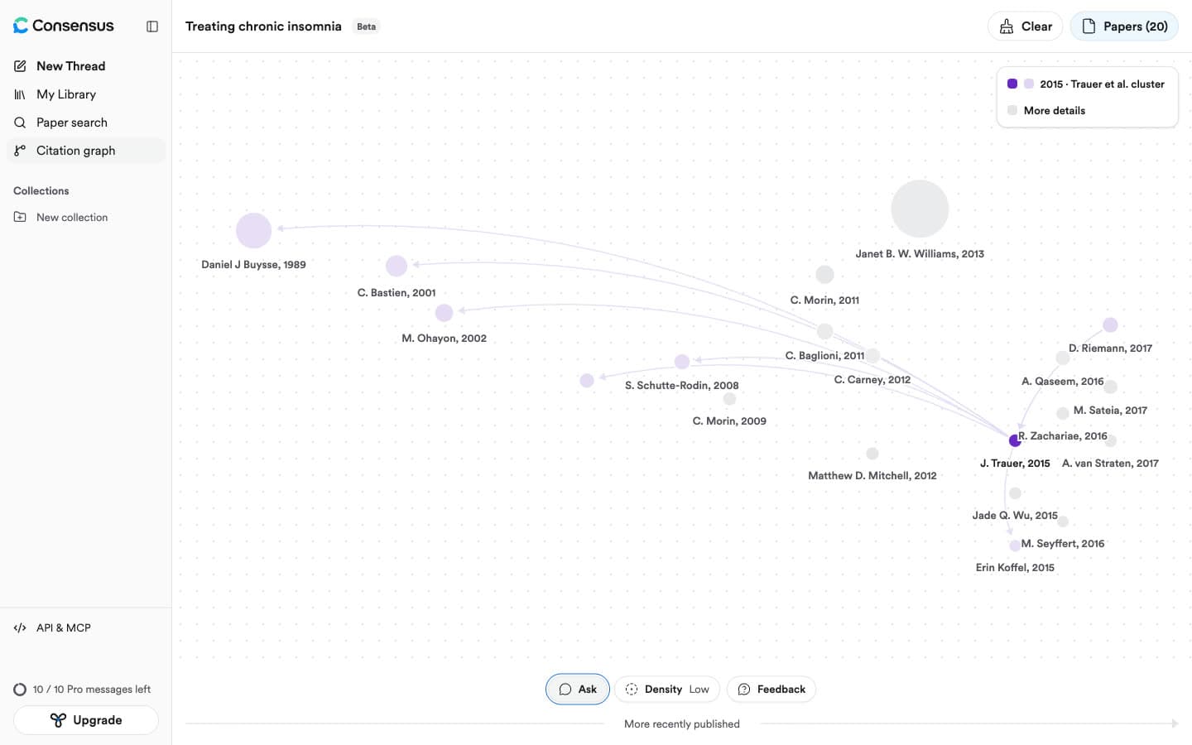The image size is (1192, 745).
Task: Select the D. Riemann, 2017 node
Action: coord(1111,325)
